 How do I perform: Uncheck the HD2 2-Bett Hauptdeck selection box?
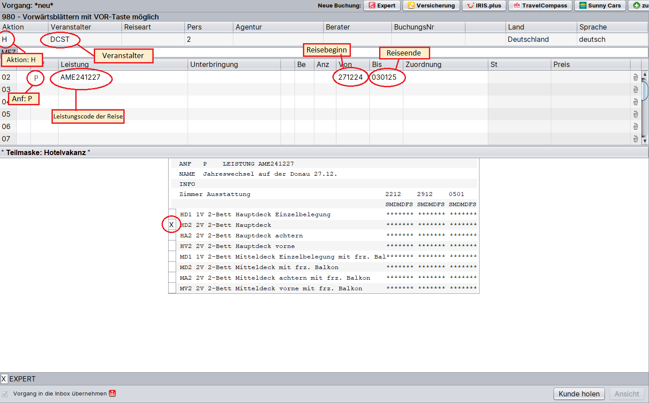pyautogui.click(x=172, y=225)
